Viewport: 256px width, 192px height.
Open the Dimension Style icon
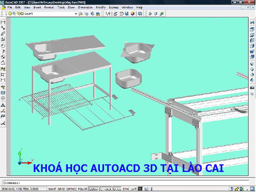coord(3,123)
